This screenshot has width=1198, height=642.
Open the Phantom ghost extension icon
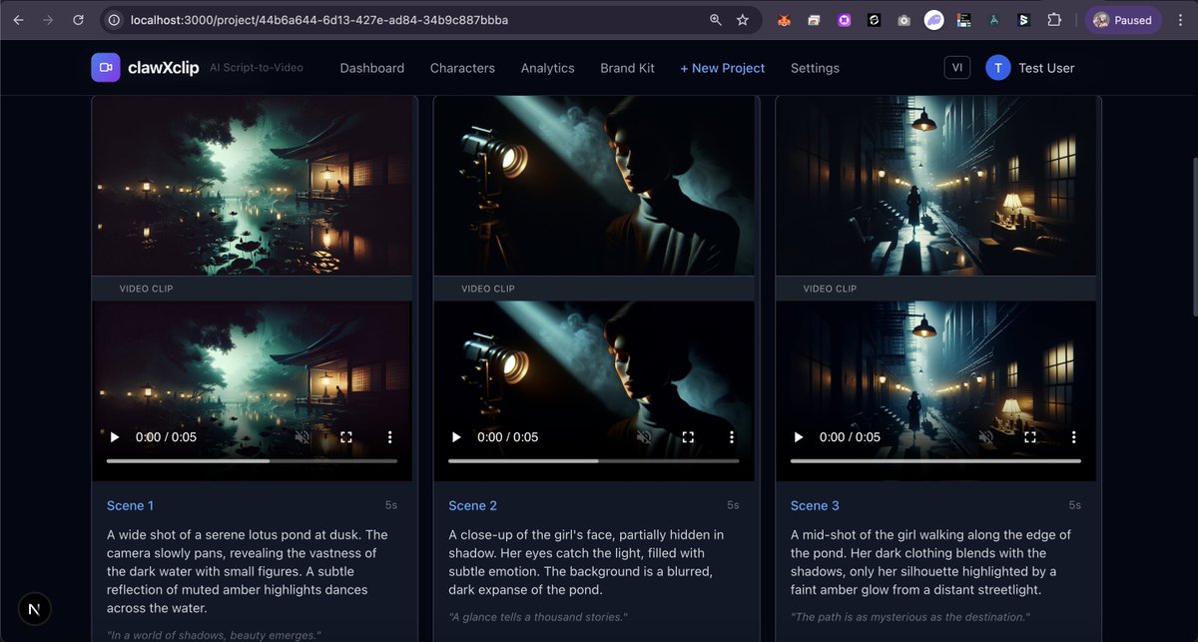click(x=933, y=20)
